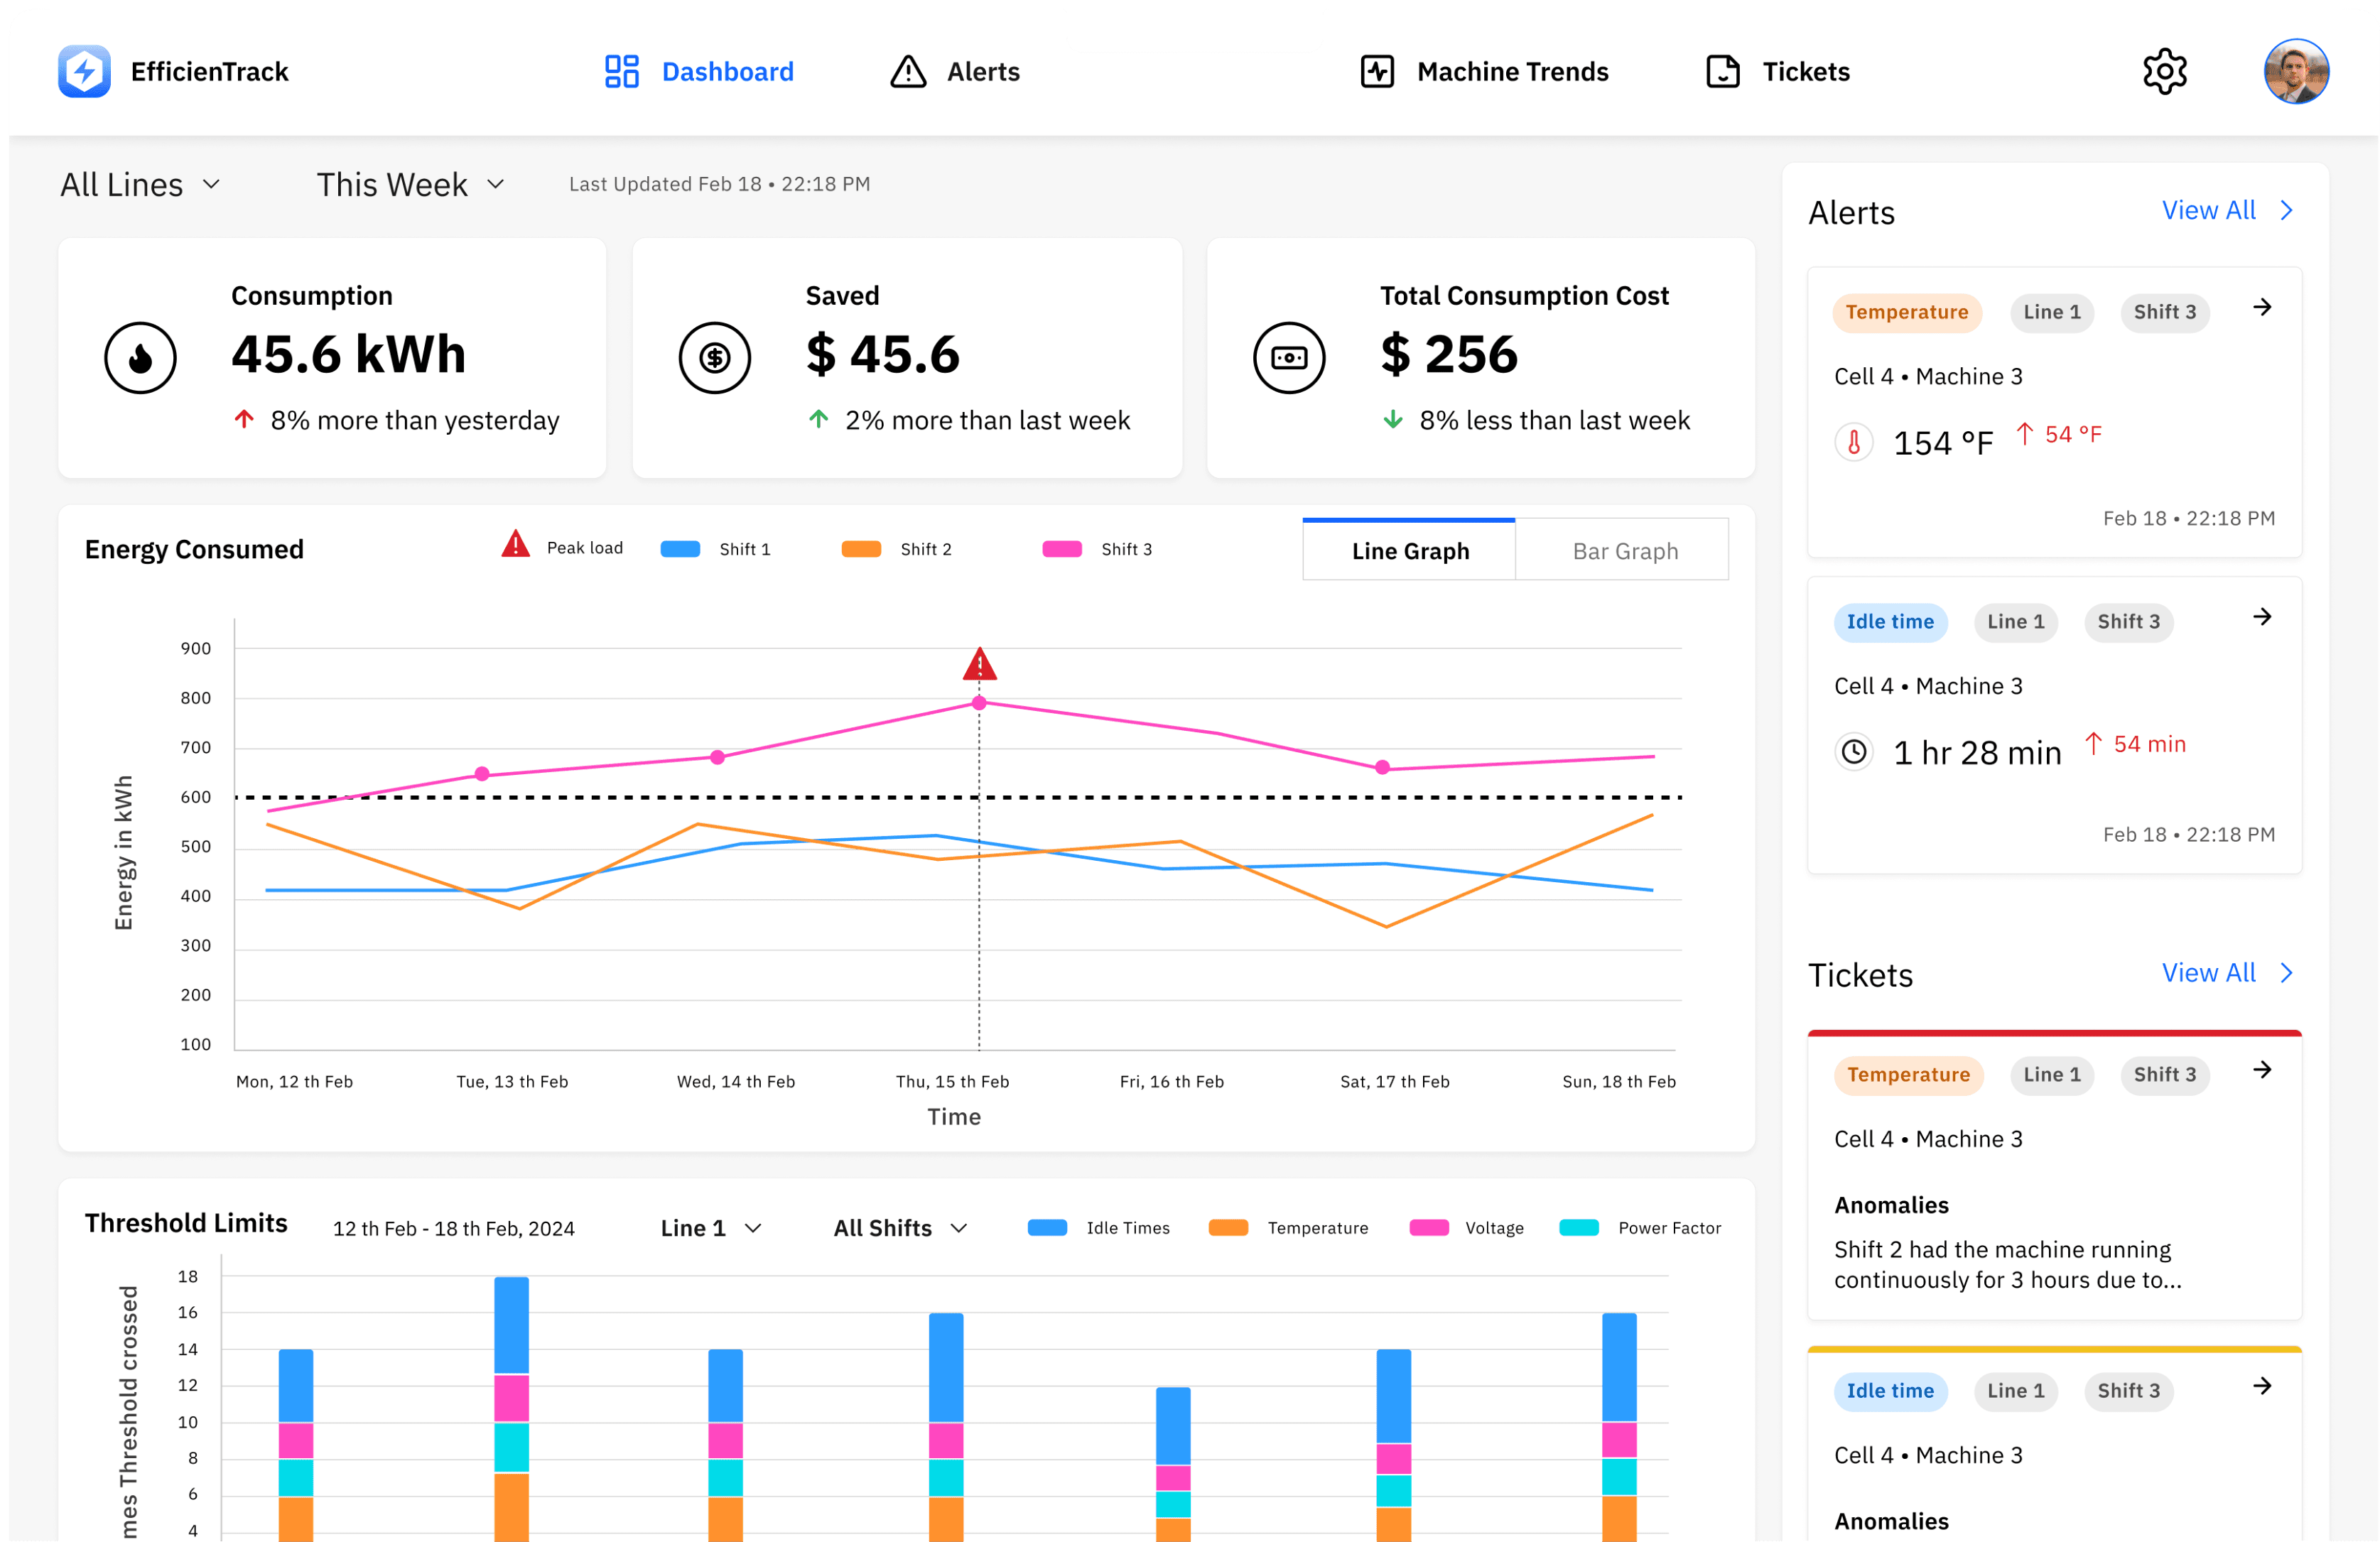Open Idle time alert arrow icon
This screenshot has height=1542, width=2380.
click(x=2262, y=617)
